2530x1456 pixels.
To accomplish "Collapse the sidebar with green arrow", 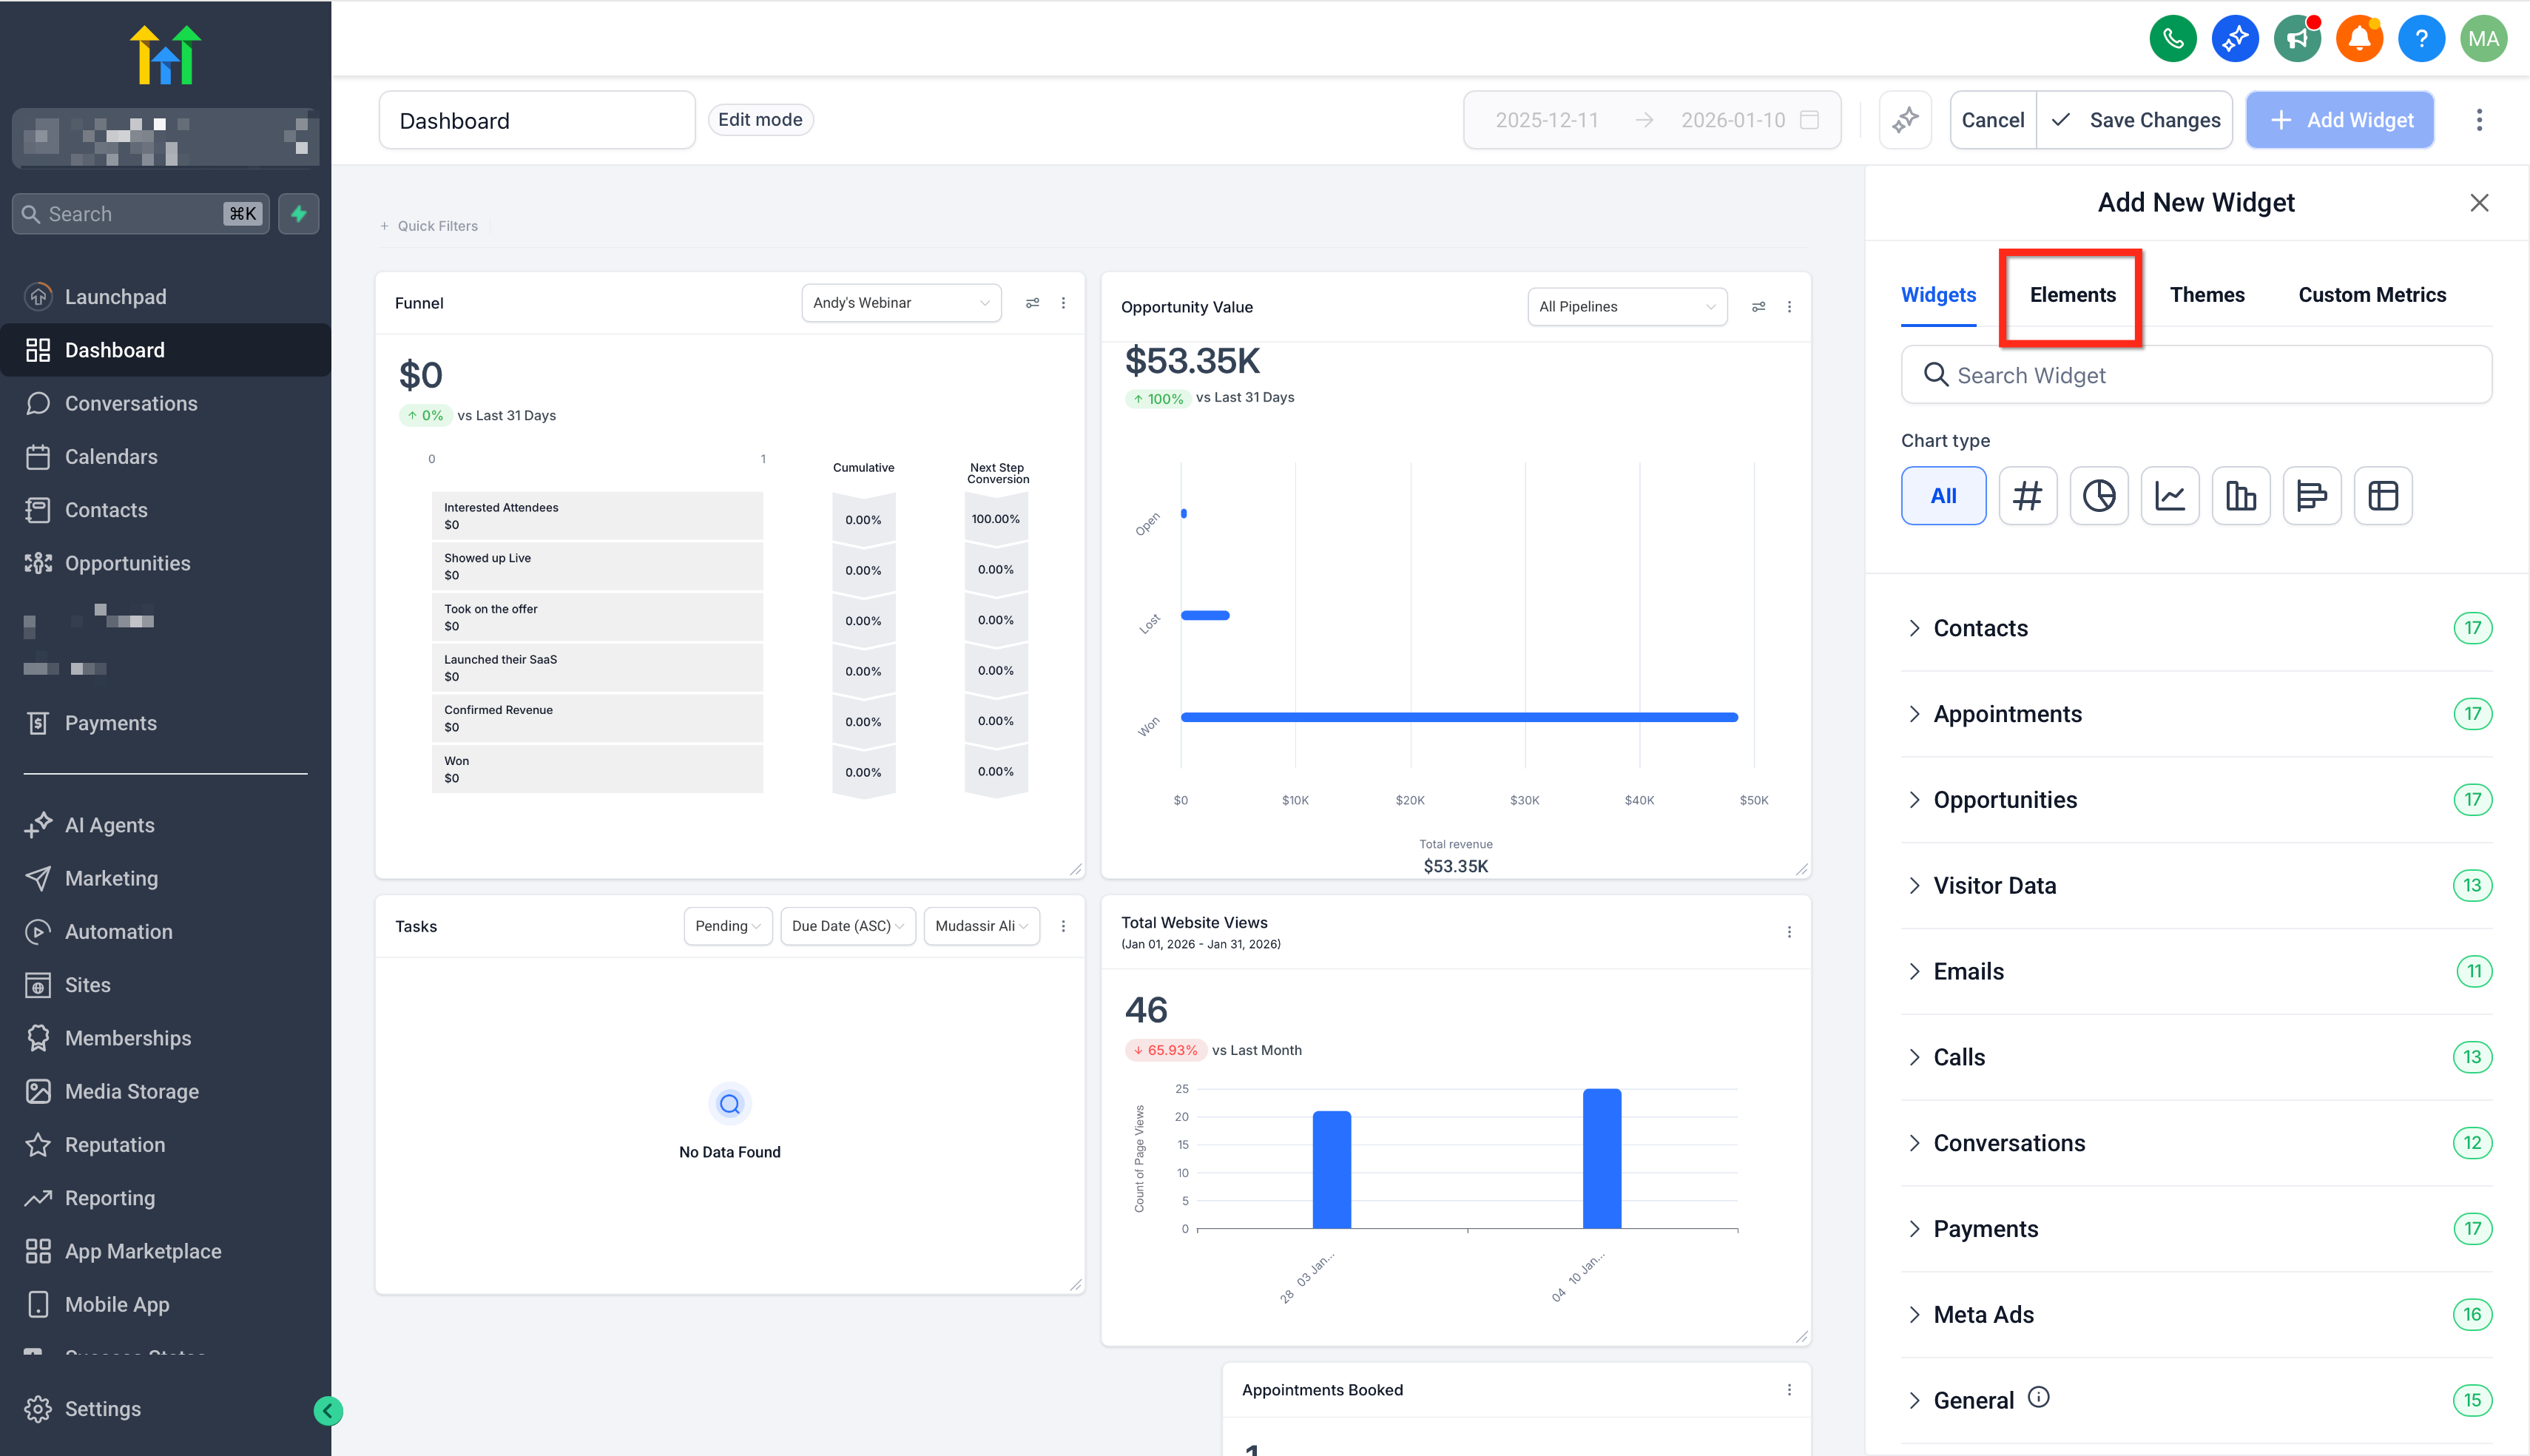I will click(x=328, y=1410).
